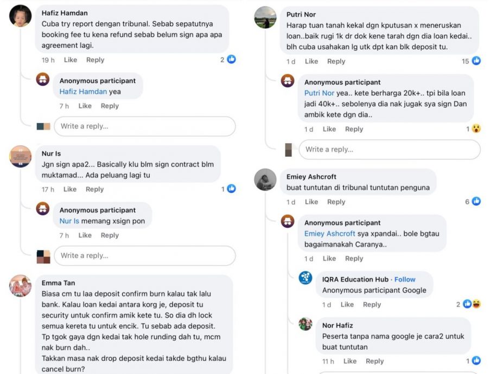The height and width of the screenshot is (374, 490).
Task: Click the wow emoji reaction on anonymous reply to Putri Nor
Action: [x=476, y=129]
